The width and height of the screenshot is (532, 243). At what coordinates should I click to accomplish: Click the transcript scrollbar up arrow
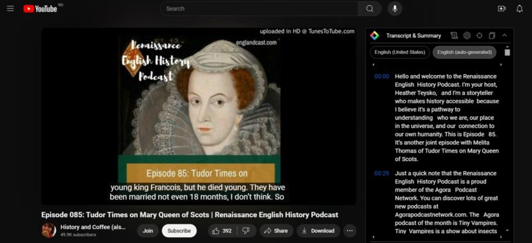(507, 47)
